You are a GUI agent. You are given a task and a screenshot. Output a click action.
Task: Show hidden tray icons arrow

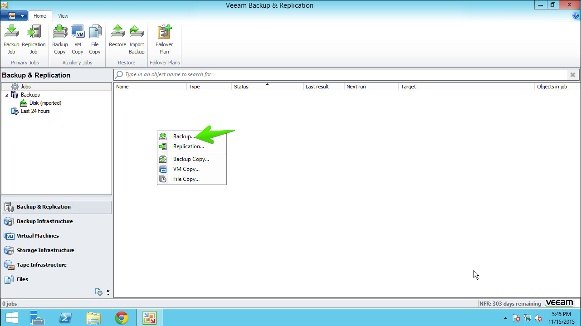506,318
